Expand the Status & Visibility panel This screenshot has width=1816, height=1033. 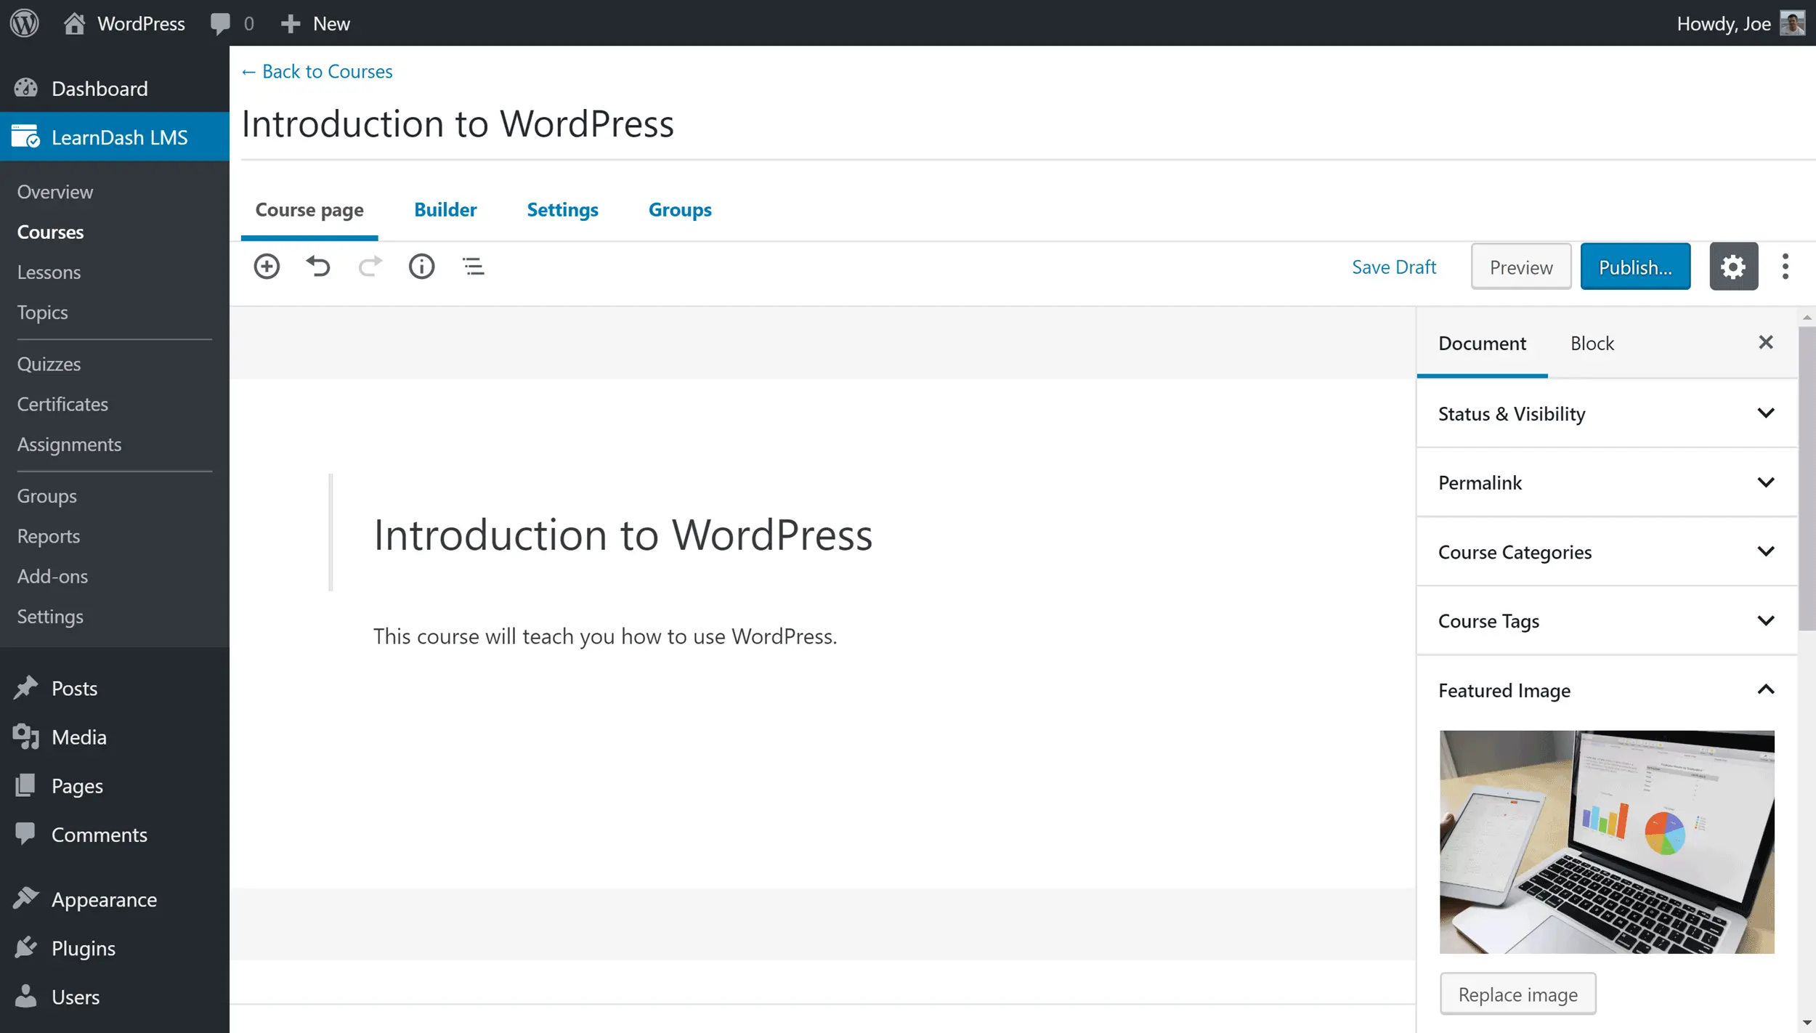click(1606, 413)
